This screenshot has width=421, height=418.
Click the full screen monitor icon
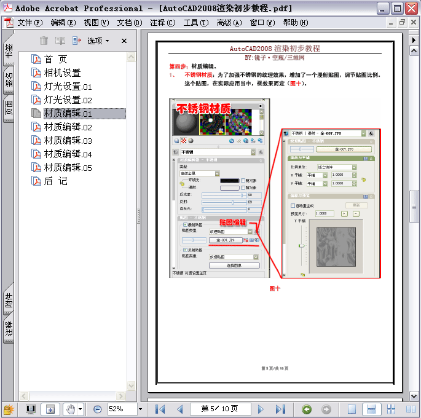[31, 409]
